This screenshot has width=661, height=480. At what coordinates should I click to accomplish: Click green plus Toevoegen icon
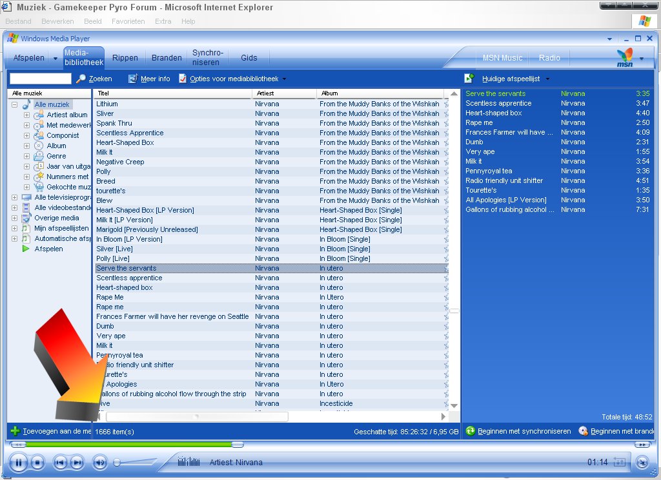(15, 431)
